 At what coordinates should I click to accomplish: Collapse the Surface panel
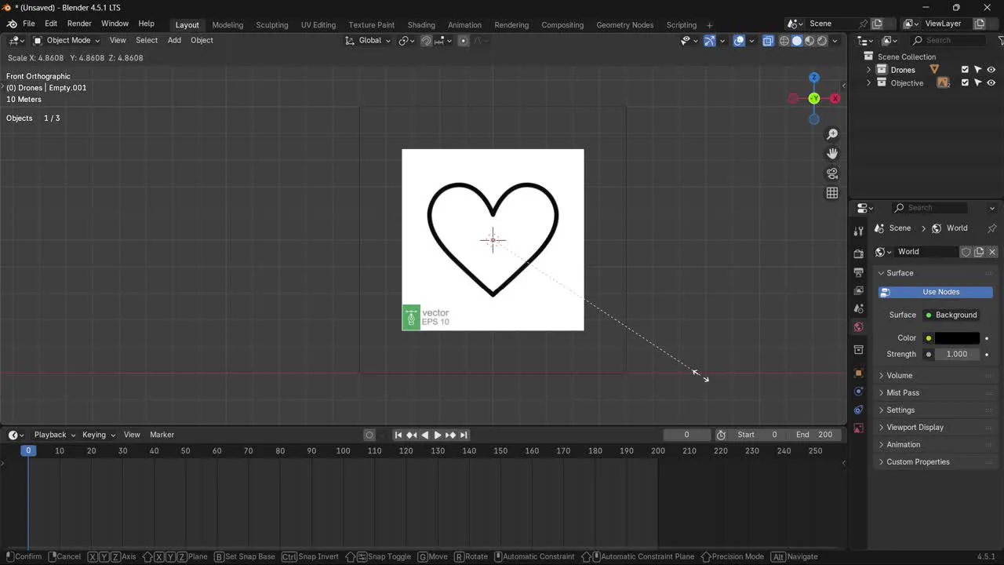900,273
